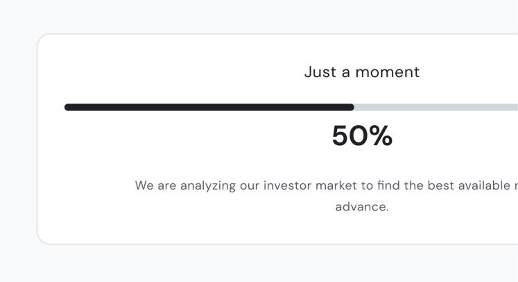Click the word "our" in the description
518x282 pixels.
pos(250,186)
